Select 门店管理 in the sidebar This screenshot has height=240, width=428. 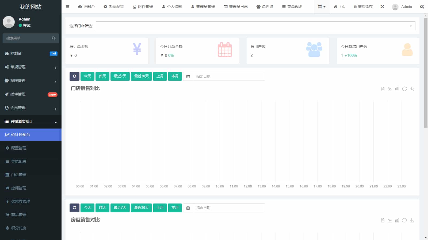tap(19, 175)
